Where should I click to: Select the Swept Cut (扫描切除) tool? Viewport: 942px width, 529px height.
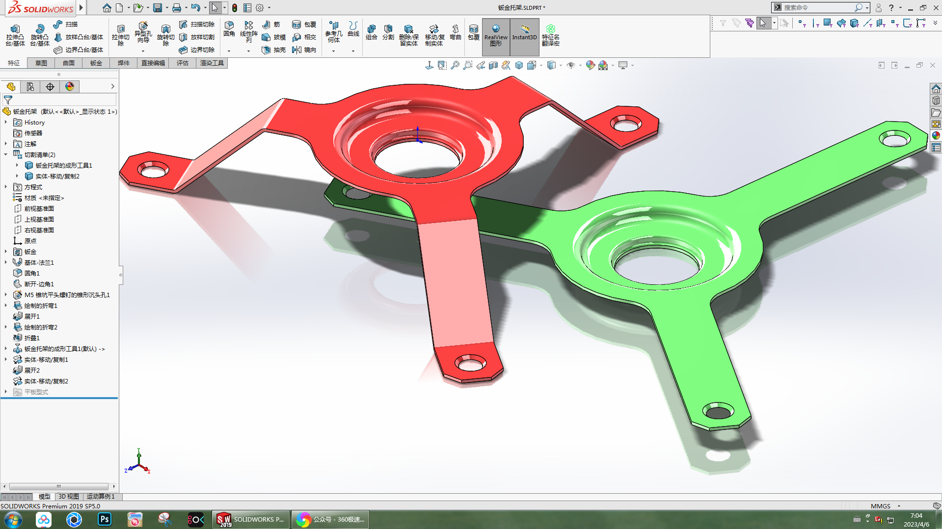(x=197, y=24)
